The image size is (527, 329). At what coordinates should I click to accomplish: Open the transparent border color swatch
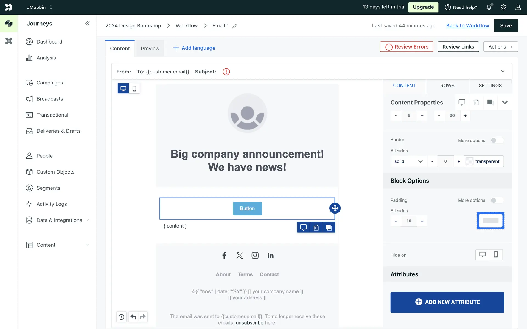click(x=469, y=161)
